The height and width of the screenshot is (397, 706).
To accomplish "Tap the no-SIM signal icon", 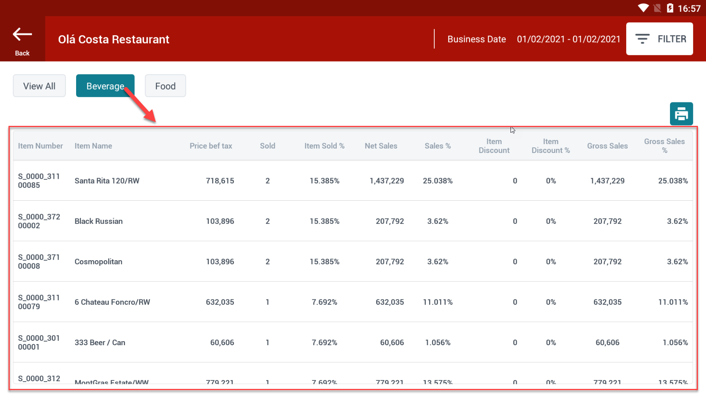I will click(x=657, y=8).
